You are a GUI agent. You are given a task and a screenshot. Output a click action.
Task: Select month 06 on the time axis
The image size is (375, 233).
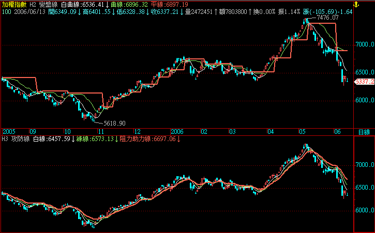337,132
